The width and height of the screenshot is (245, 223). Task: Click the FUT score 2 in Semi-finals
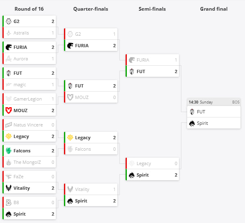(x=176, y=71)
